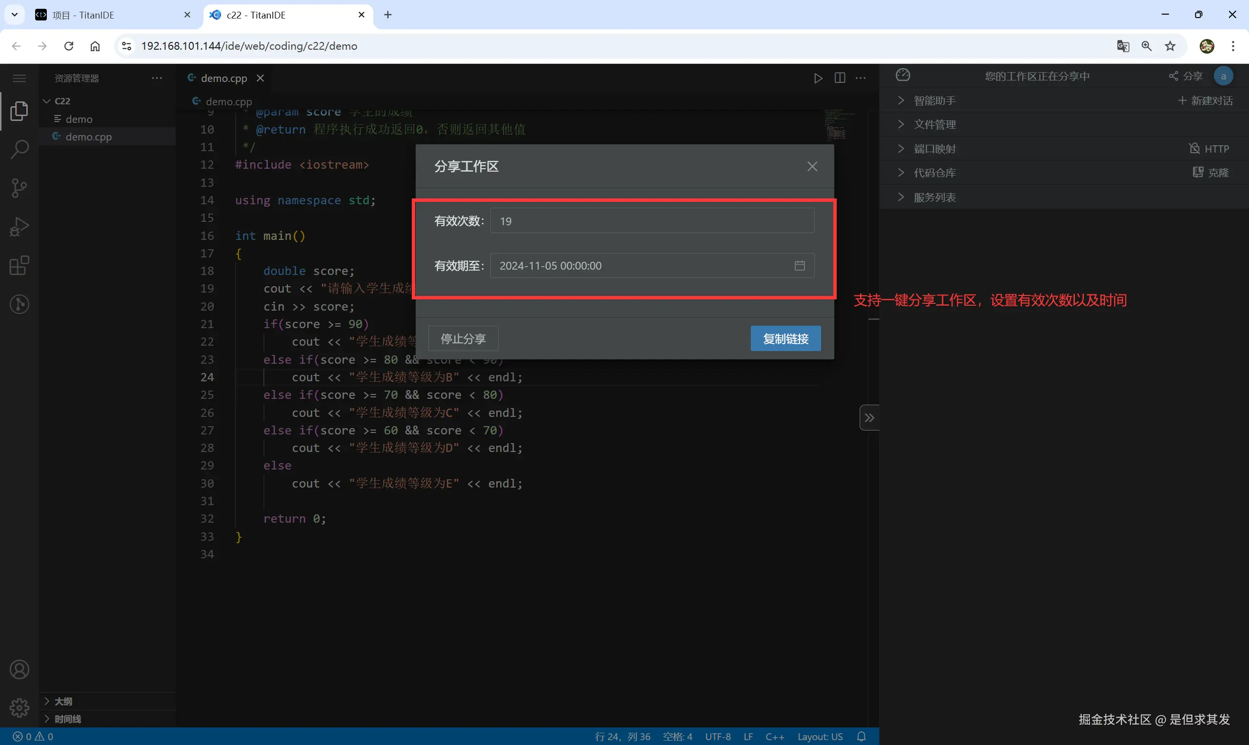Click the 复制链接 button
1249x745 pixels.
(x=786, y=339)
